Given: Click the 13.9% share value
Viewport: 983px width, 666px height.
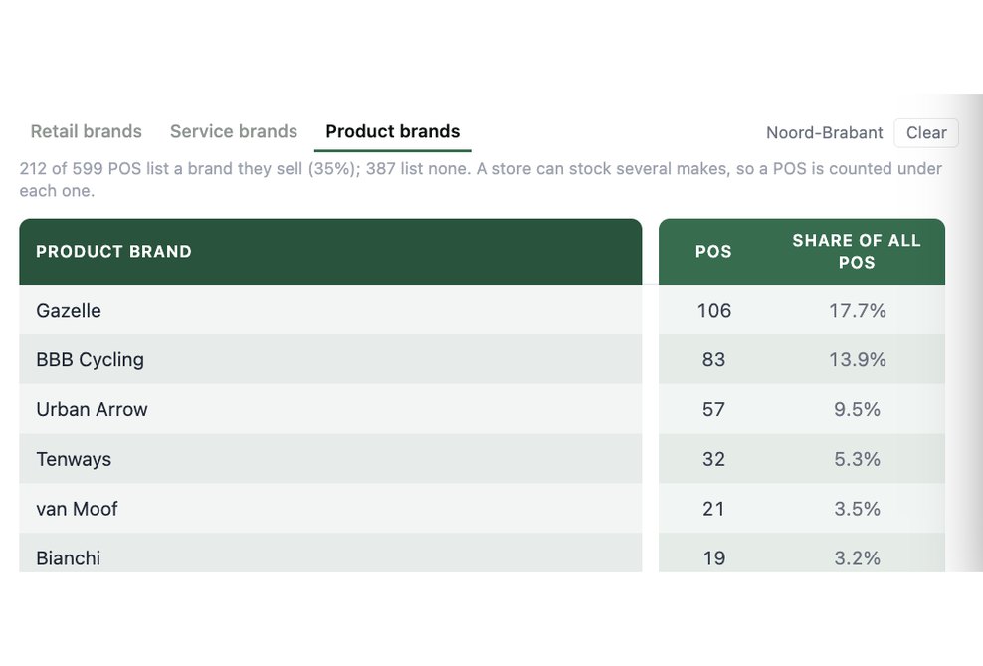Looking at the screenshot, I should click(x=857, y=359).
